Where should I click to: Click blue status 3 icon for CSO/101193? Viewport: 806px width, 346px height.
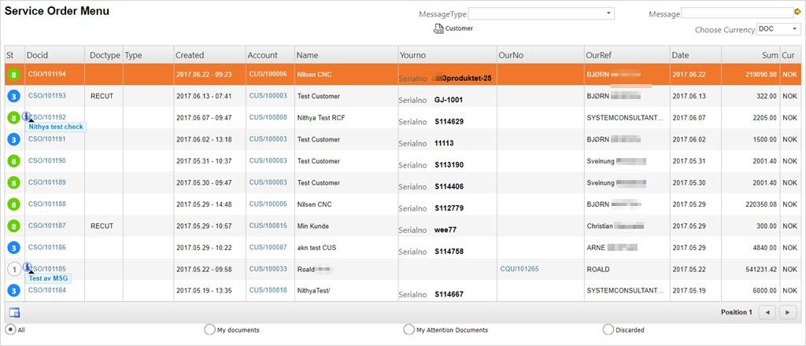click(x=13, y=96)
